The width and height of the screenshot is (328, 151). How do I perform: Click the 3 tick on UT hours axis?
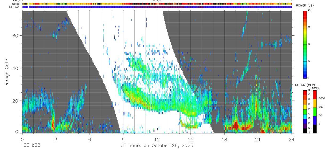tap(56, 140)
